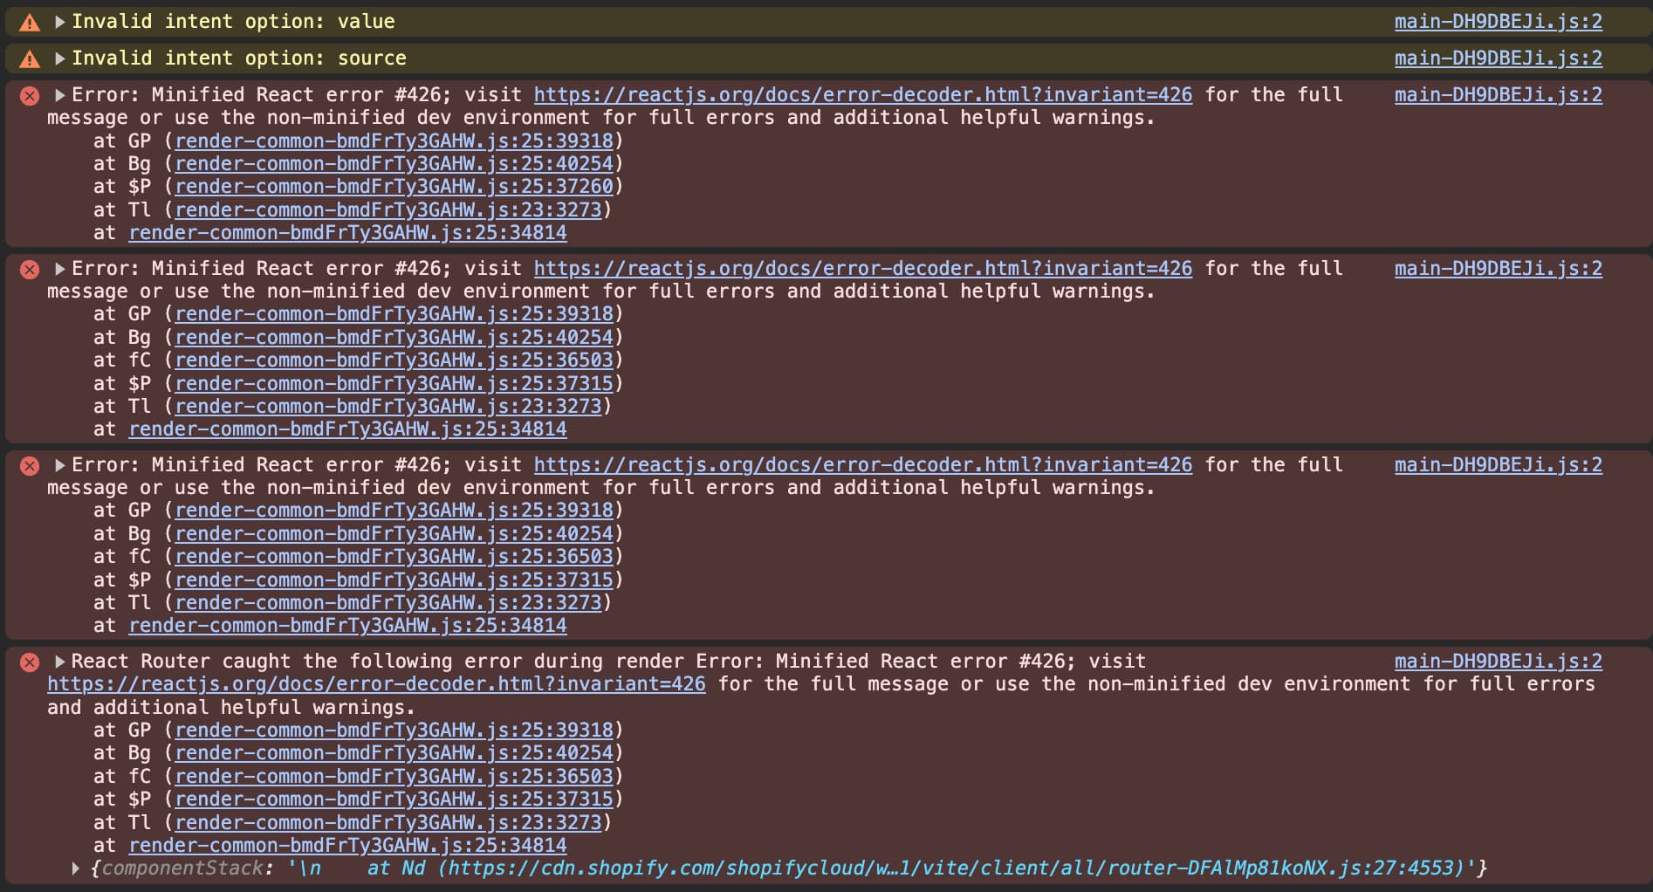Expand the componentStack object at the bottom
The image size is (1653, 892).
pyautogui.click(x=76, y=868)
